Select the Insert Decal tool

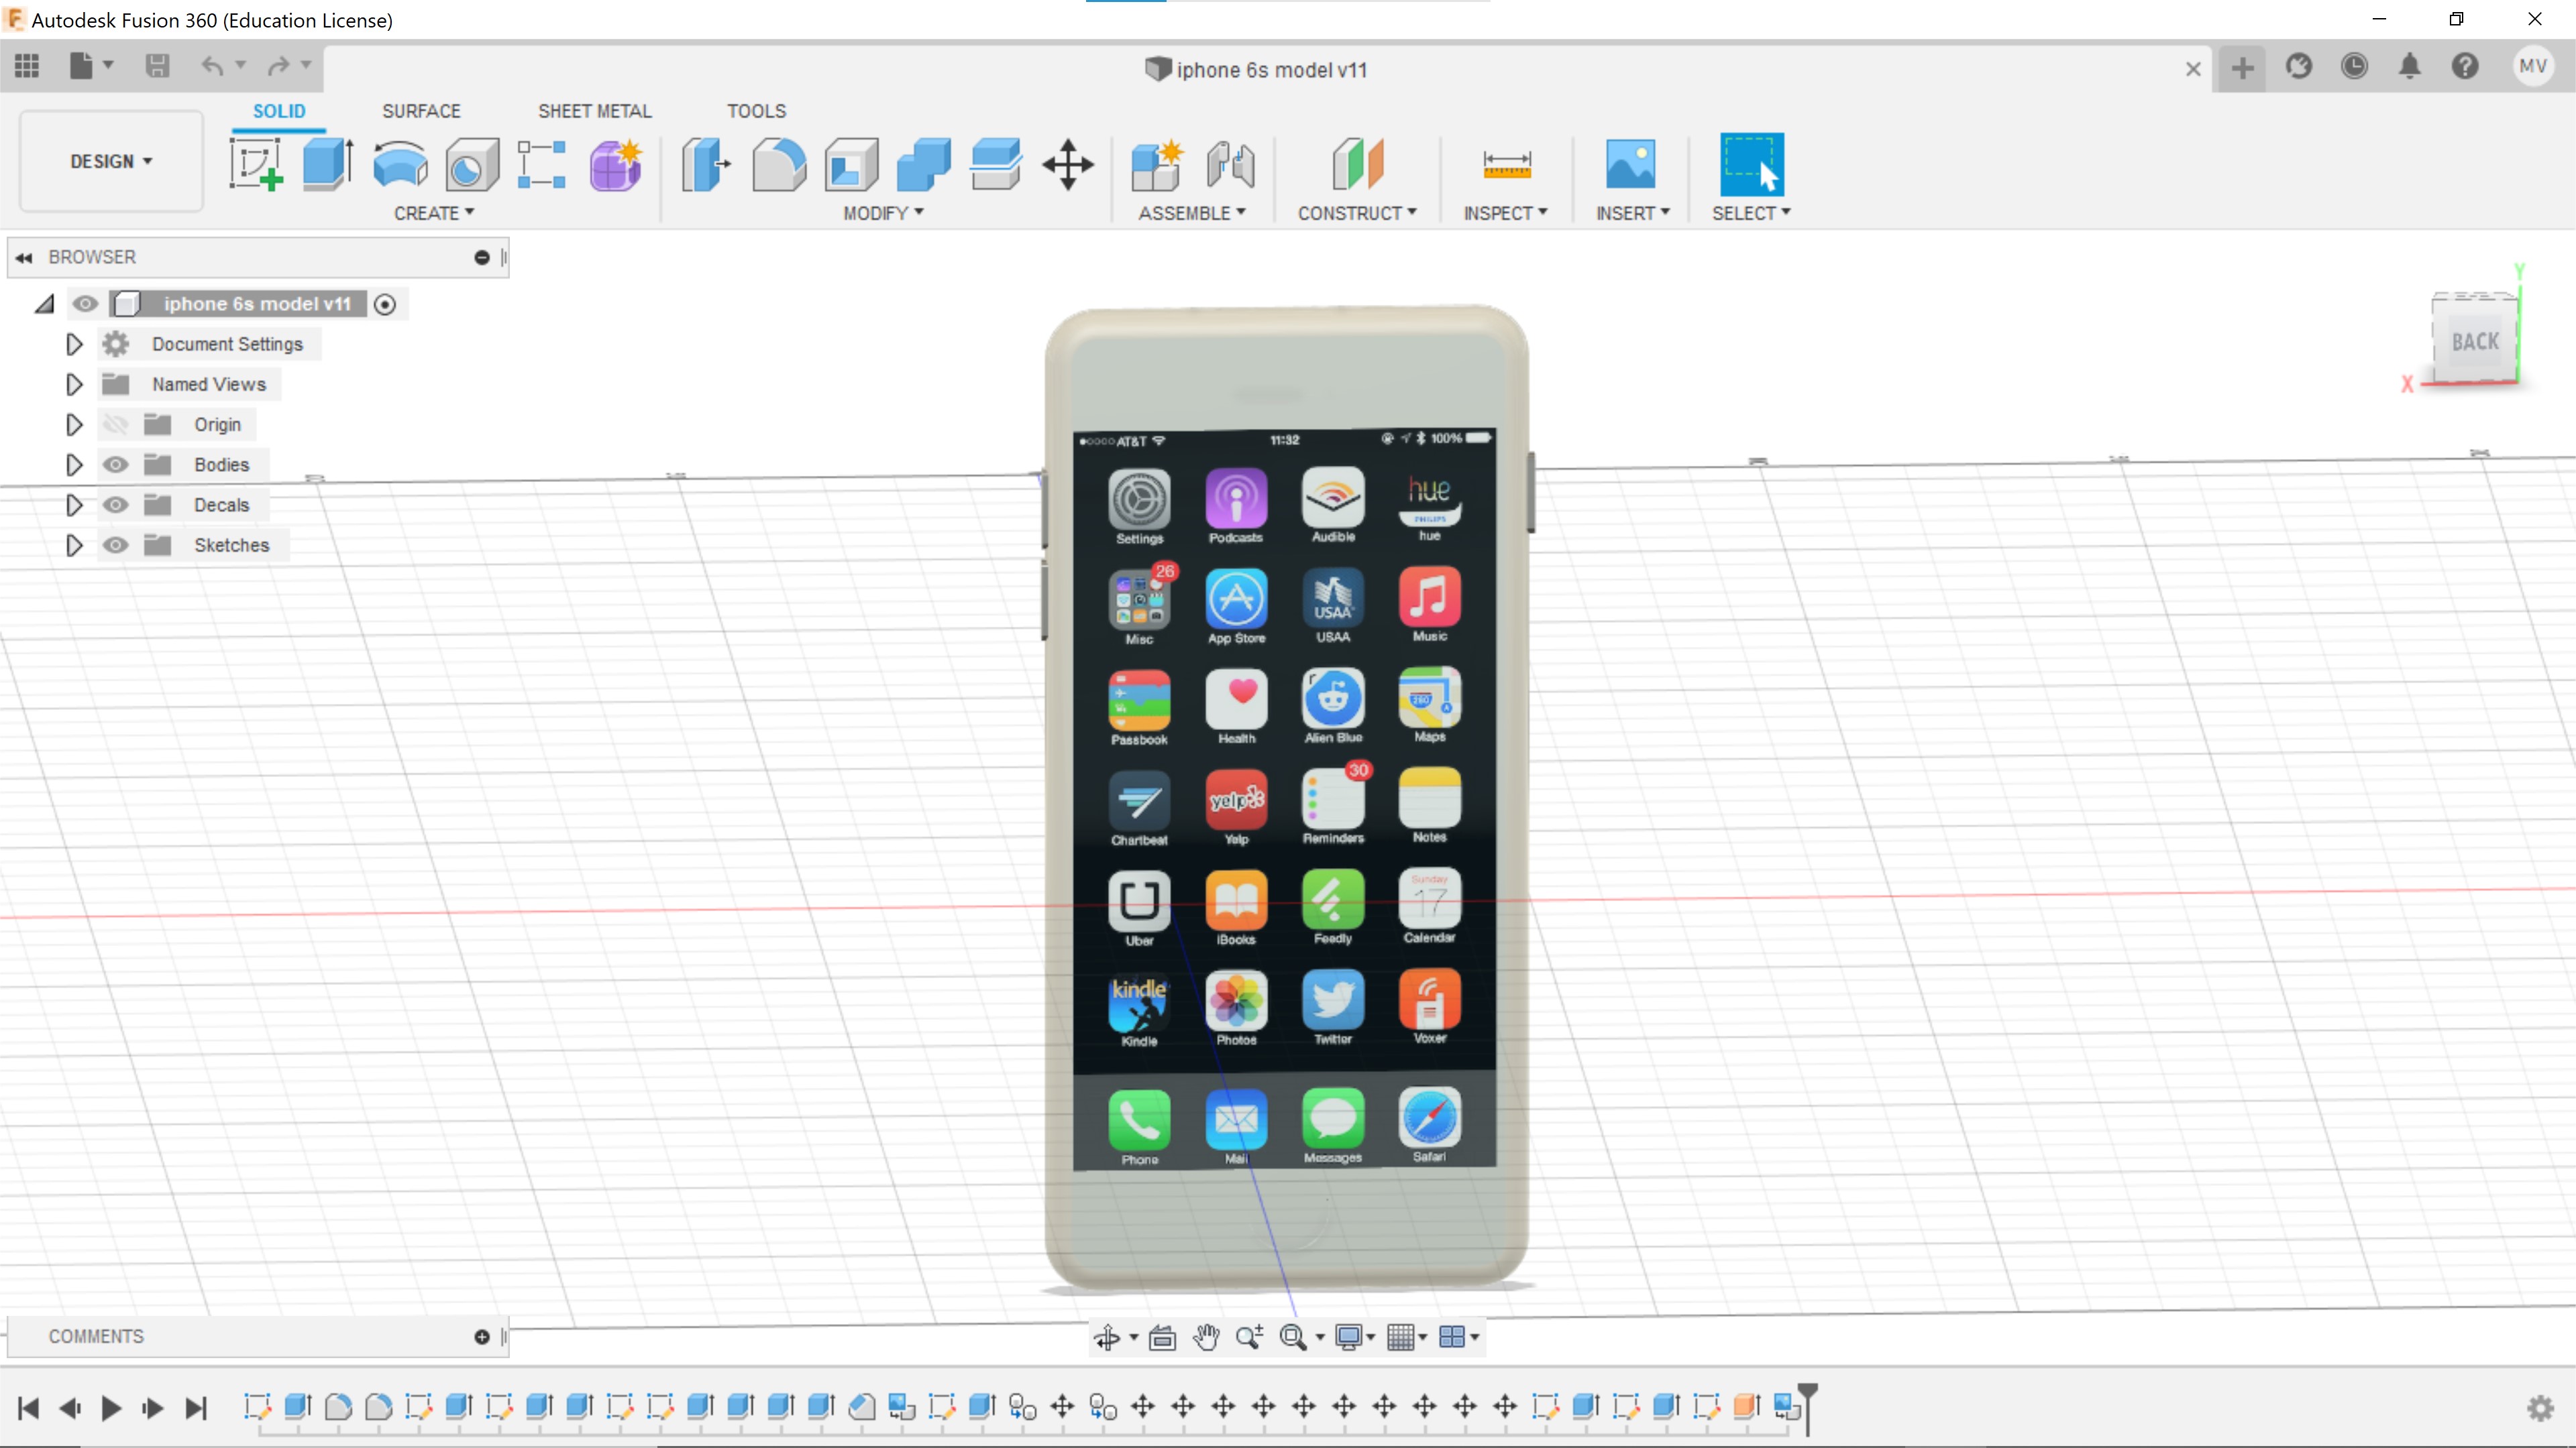[x=1630, y=164]
